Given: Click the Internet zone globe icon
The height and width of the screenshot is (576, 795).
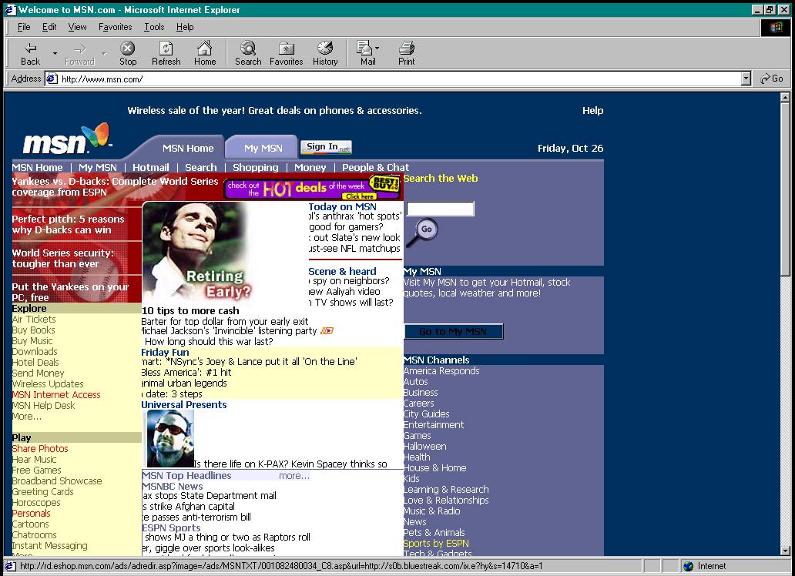Looking at the screenshot, I should click(x=688, y=566).
